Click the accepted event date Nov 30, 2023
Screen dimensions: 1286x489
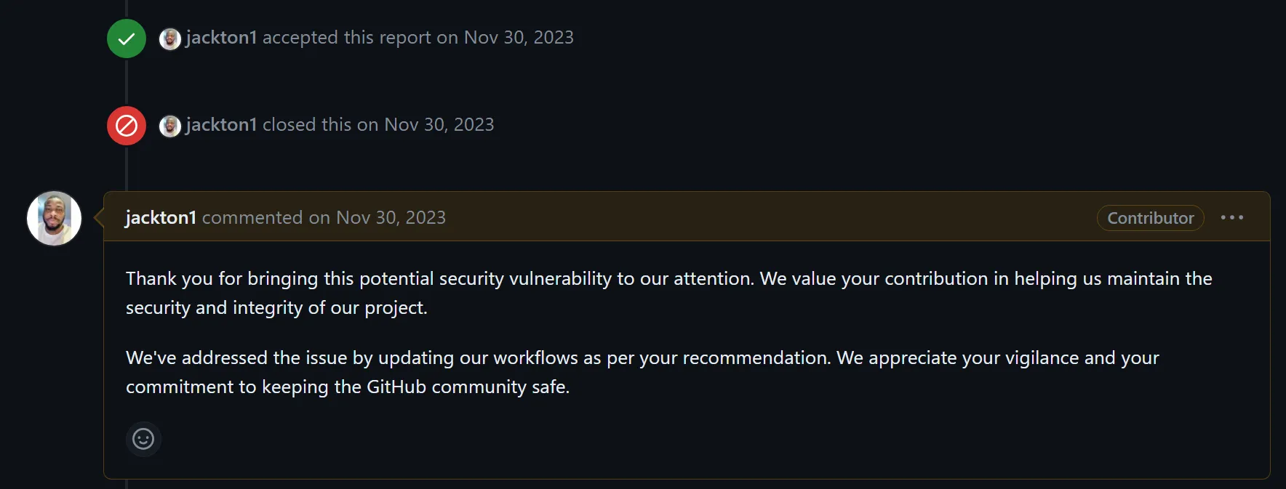(x=519, y=38)
